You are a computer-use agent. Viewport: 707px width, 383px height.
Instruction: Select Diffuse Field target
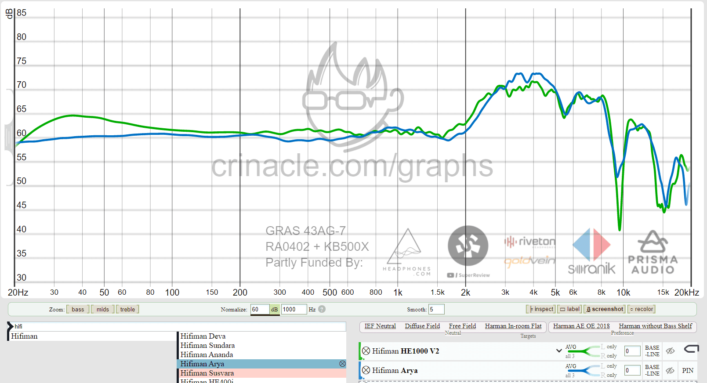pyautogui.click(x=422, y=326)
